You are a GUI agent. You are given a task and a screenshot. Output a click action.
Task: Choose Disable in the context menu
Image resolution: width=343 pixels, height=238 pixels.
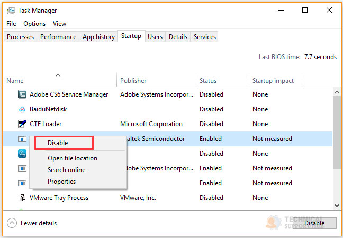coord(58,142)
